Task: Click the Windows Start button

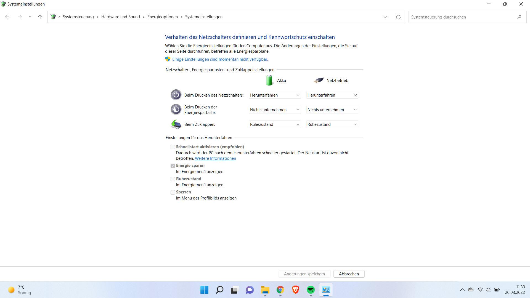Action: point(204,290)
